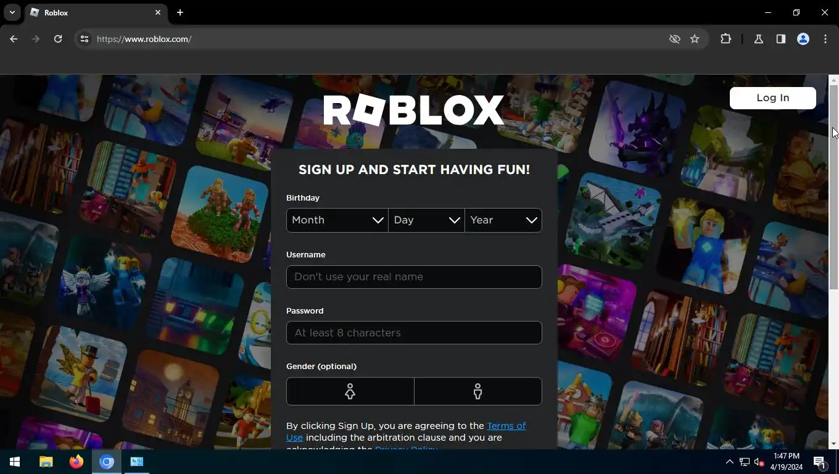
Task: Open the birthday Month dropdown
Action: coord(337,220)
